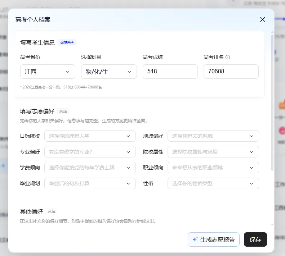Expand the 地域偏好 dropdown
Viewport: 285px width, 256px height.
213,136
